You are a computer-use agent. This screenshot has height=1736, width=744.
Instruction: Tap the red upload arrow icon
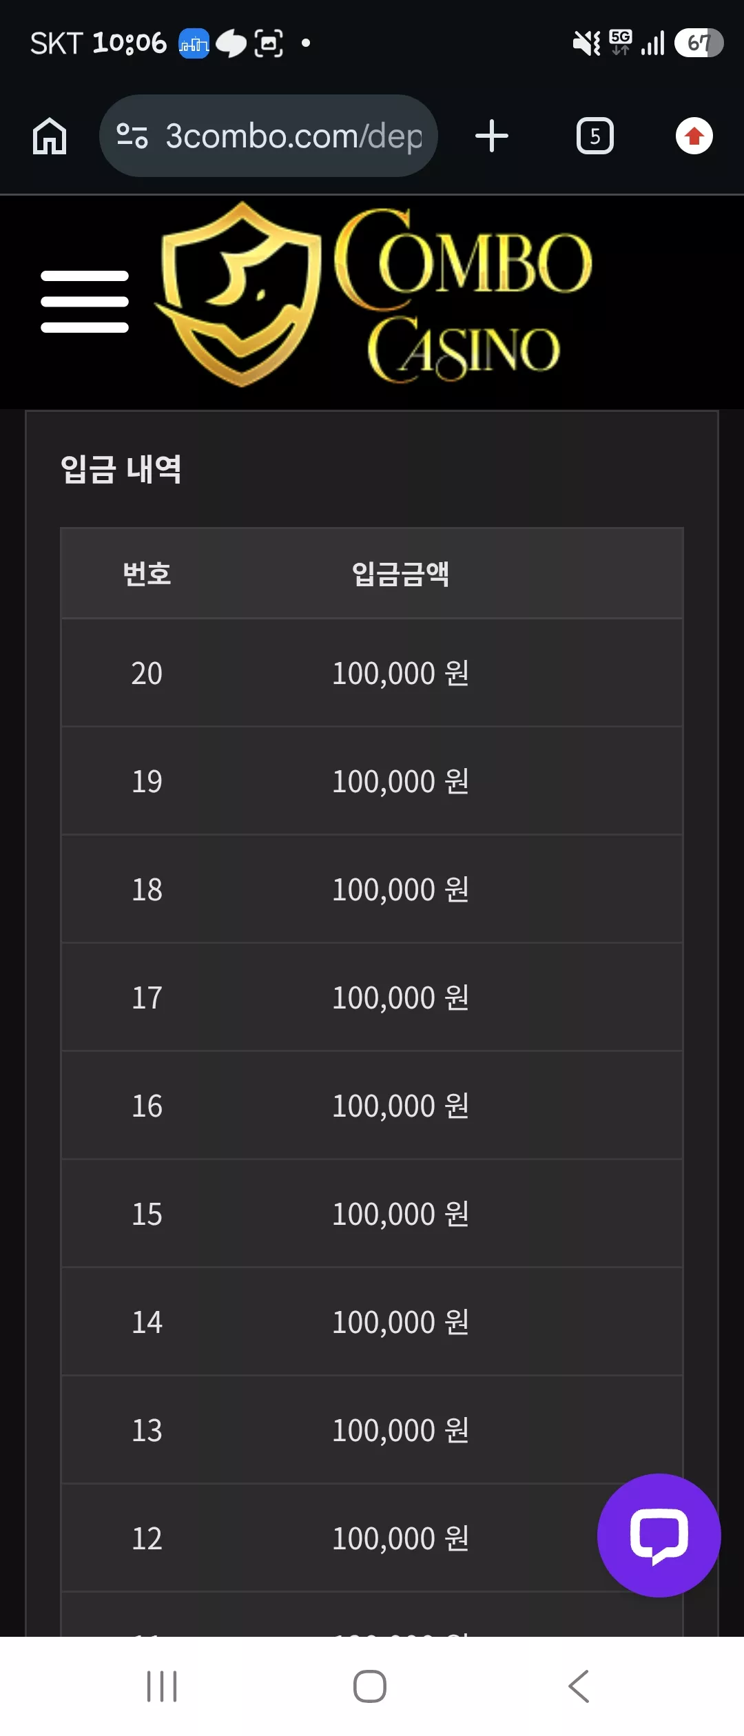pyautogui.click(x=694, y=136)
